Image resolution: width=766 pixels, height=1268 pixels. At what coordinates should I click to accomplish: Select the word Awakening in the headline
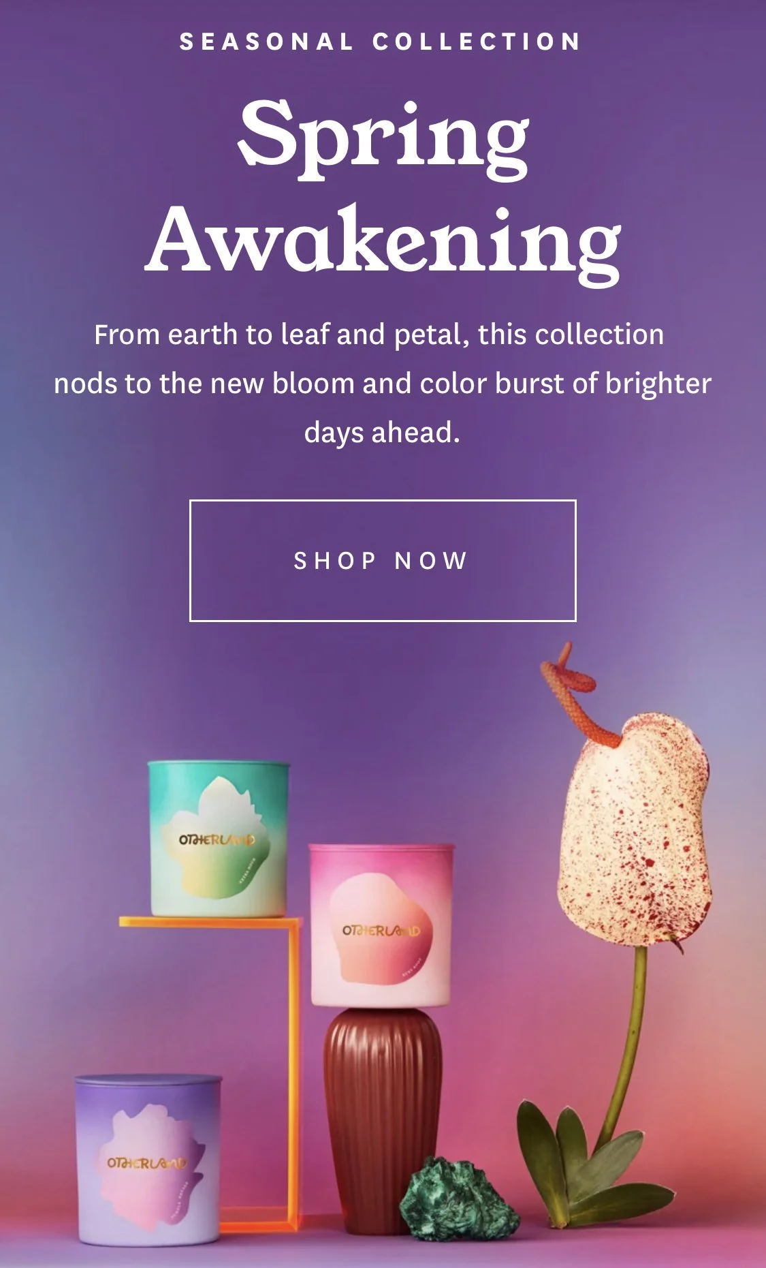point(383,243)
